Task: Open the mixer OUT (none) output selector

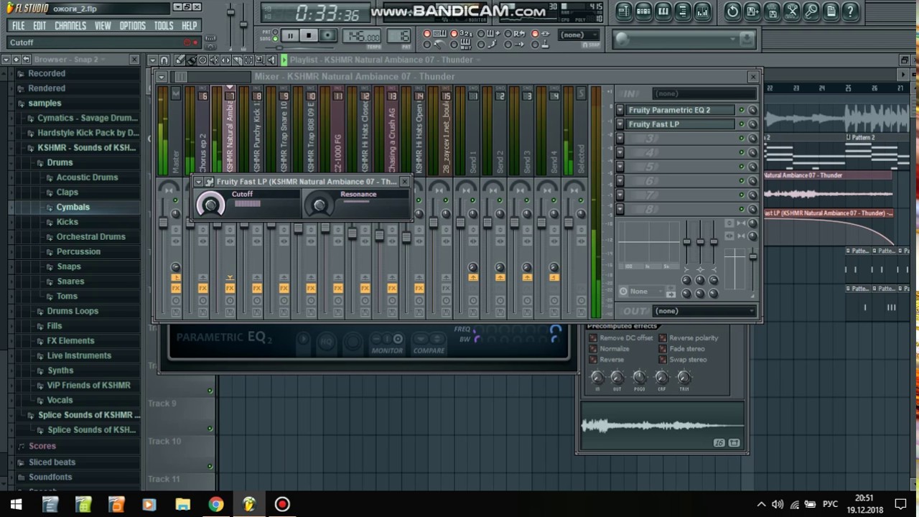Action: point(704,312)
